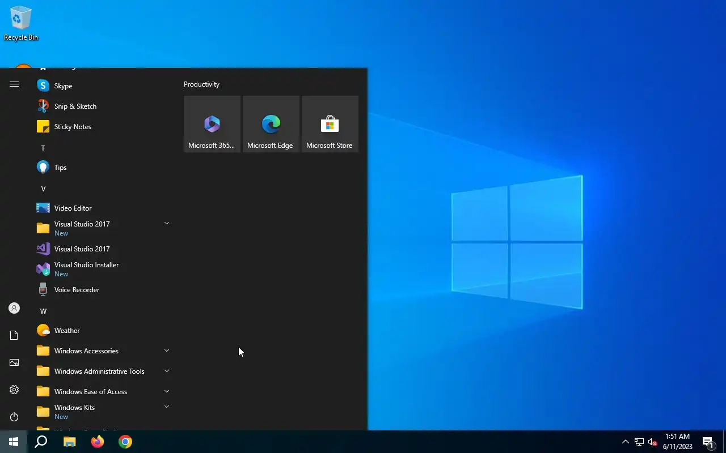This screenshot has width=726, height=453.
Task: Open the notification center
Action: click(708, 442)
